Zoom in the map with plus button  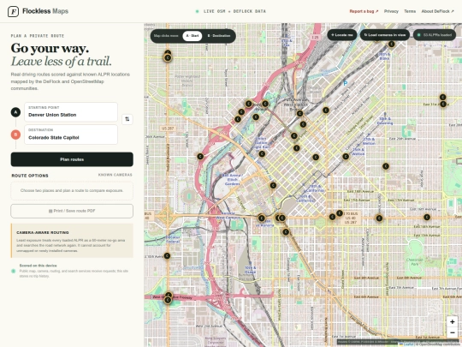(453, 321)
